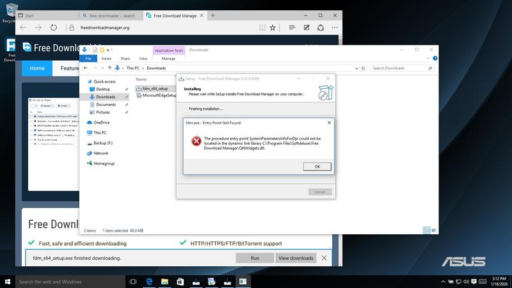This screenshot has width=512, height=288.
Task: Click View downloads in Edge notification bar
Action: pyautogui.click(x=296, y=258)
